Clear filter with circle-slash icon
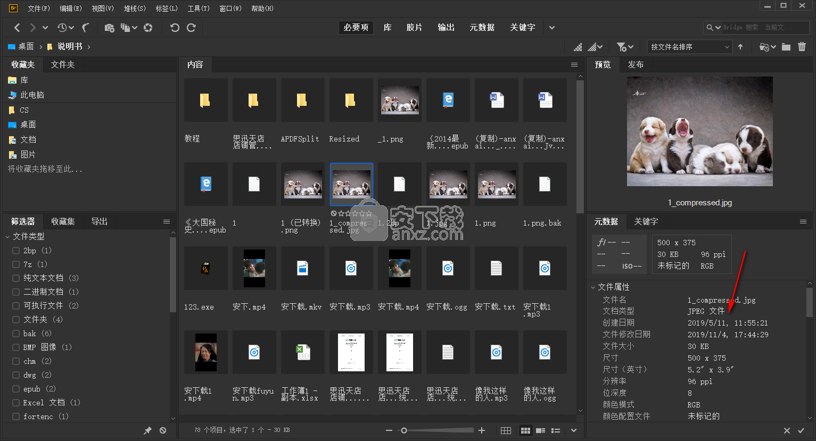Viewport: 816px width, 441px height. click(163, 430)
